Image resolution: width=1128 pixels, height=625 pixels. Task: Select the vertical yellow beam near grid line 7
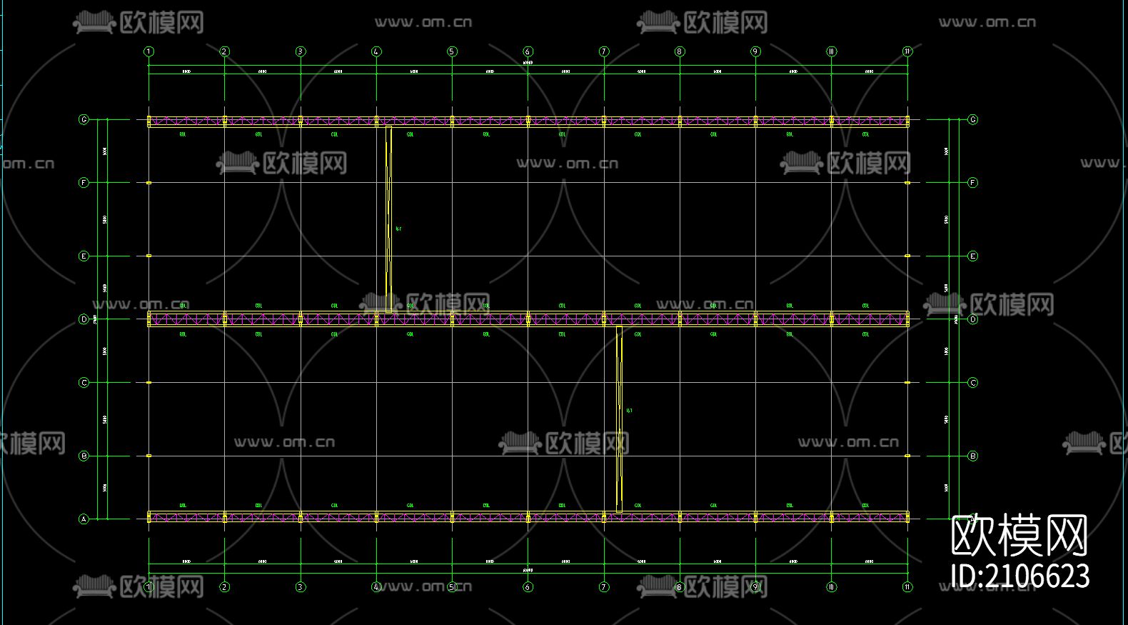619,419
